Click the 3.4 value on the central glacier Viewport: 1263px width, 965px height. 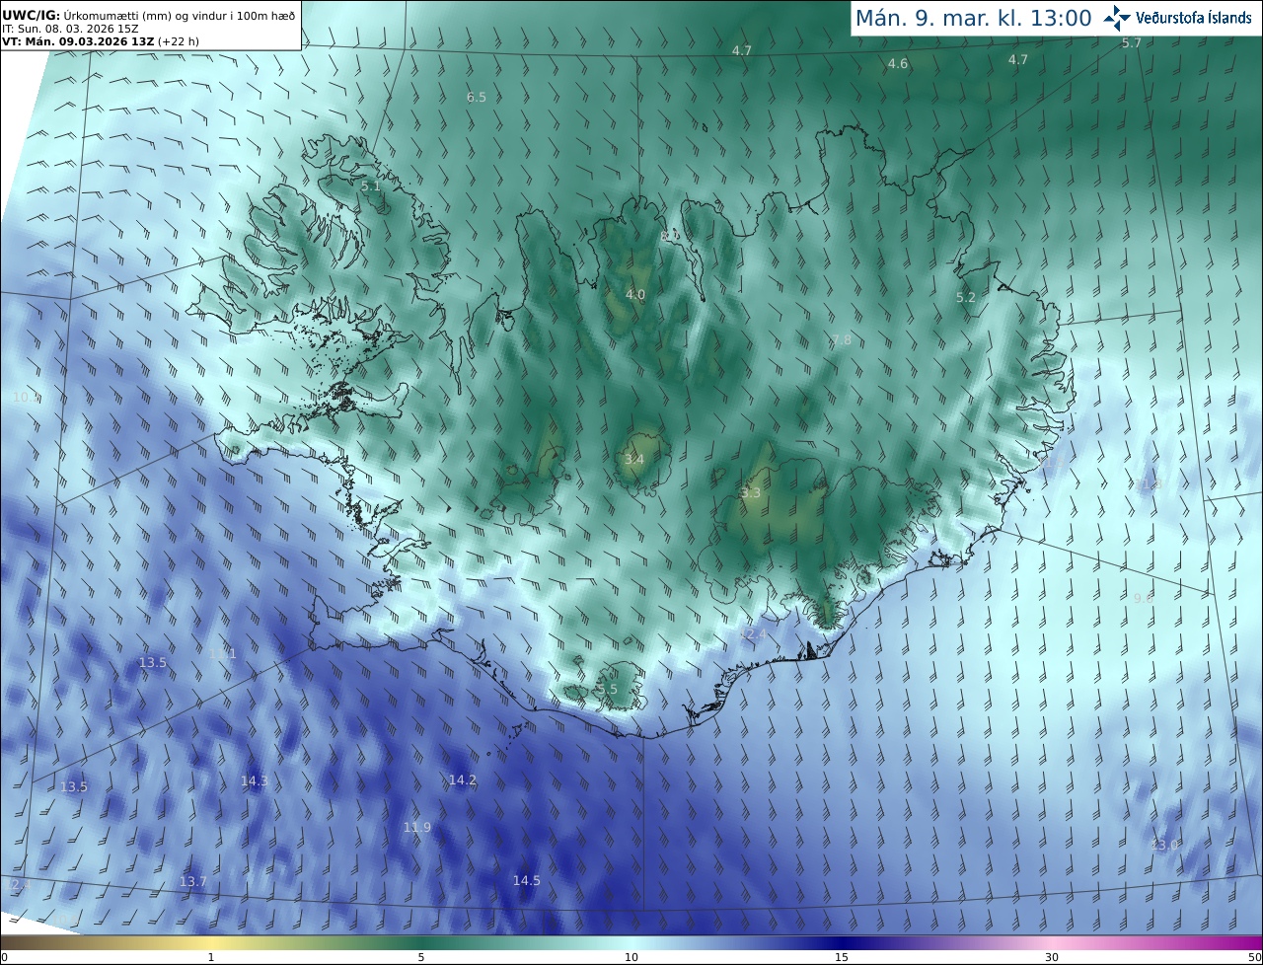point(634,459)
